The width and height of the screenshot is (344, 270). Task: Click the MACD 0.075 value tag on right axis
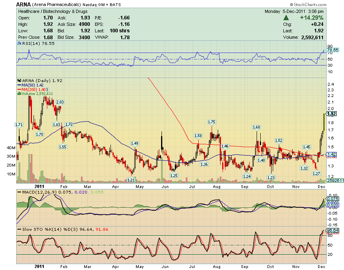(x=333, y=198)
